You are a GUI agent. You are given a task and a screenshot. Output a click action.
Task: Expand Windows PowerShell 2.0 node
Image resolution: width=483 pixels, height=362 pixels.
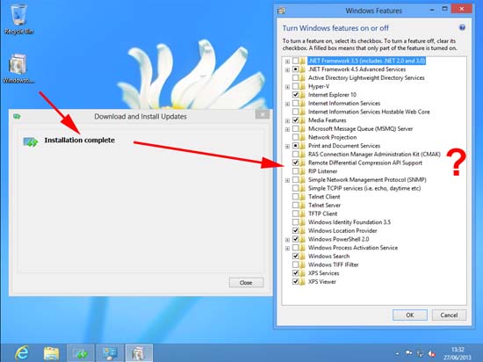coord(287,240)
